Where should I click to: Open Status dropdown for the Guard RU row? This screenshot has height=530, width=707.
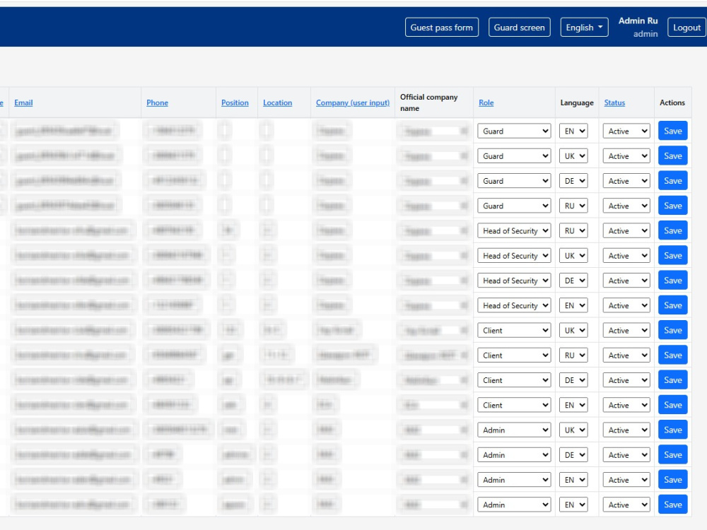626,206
